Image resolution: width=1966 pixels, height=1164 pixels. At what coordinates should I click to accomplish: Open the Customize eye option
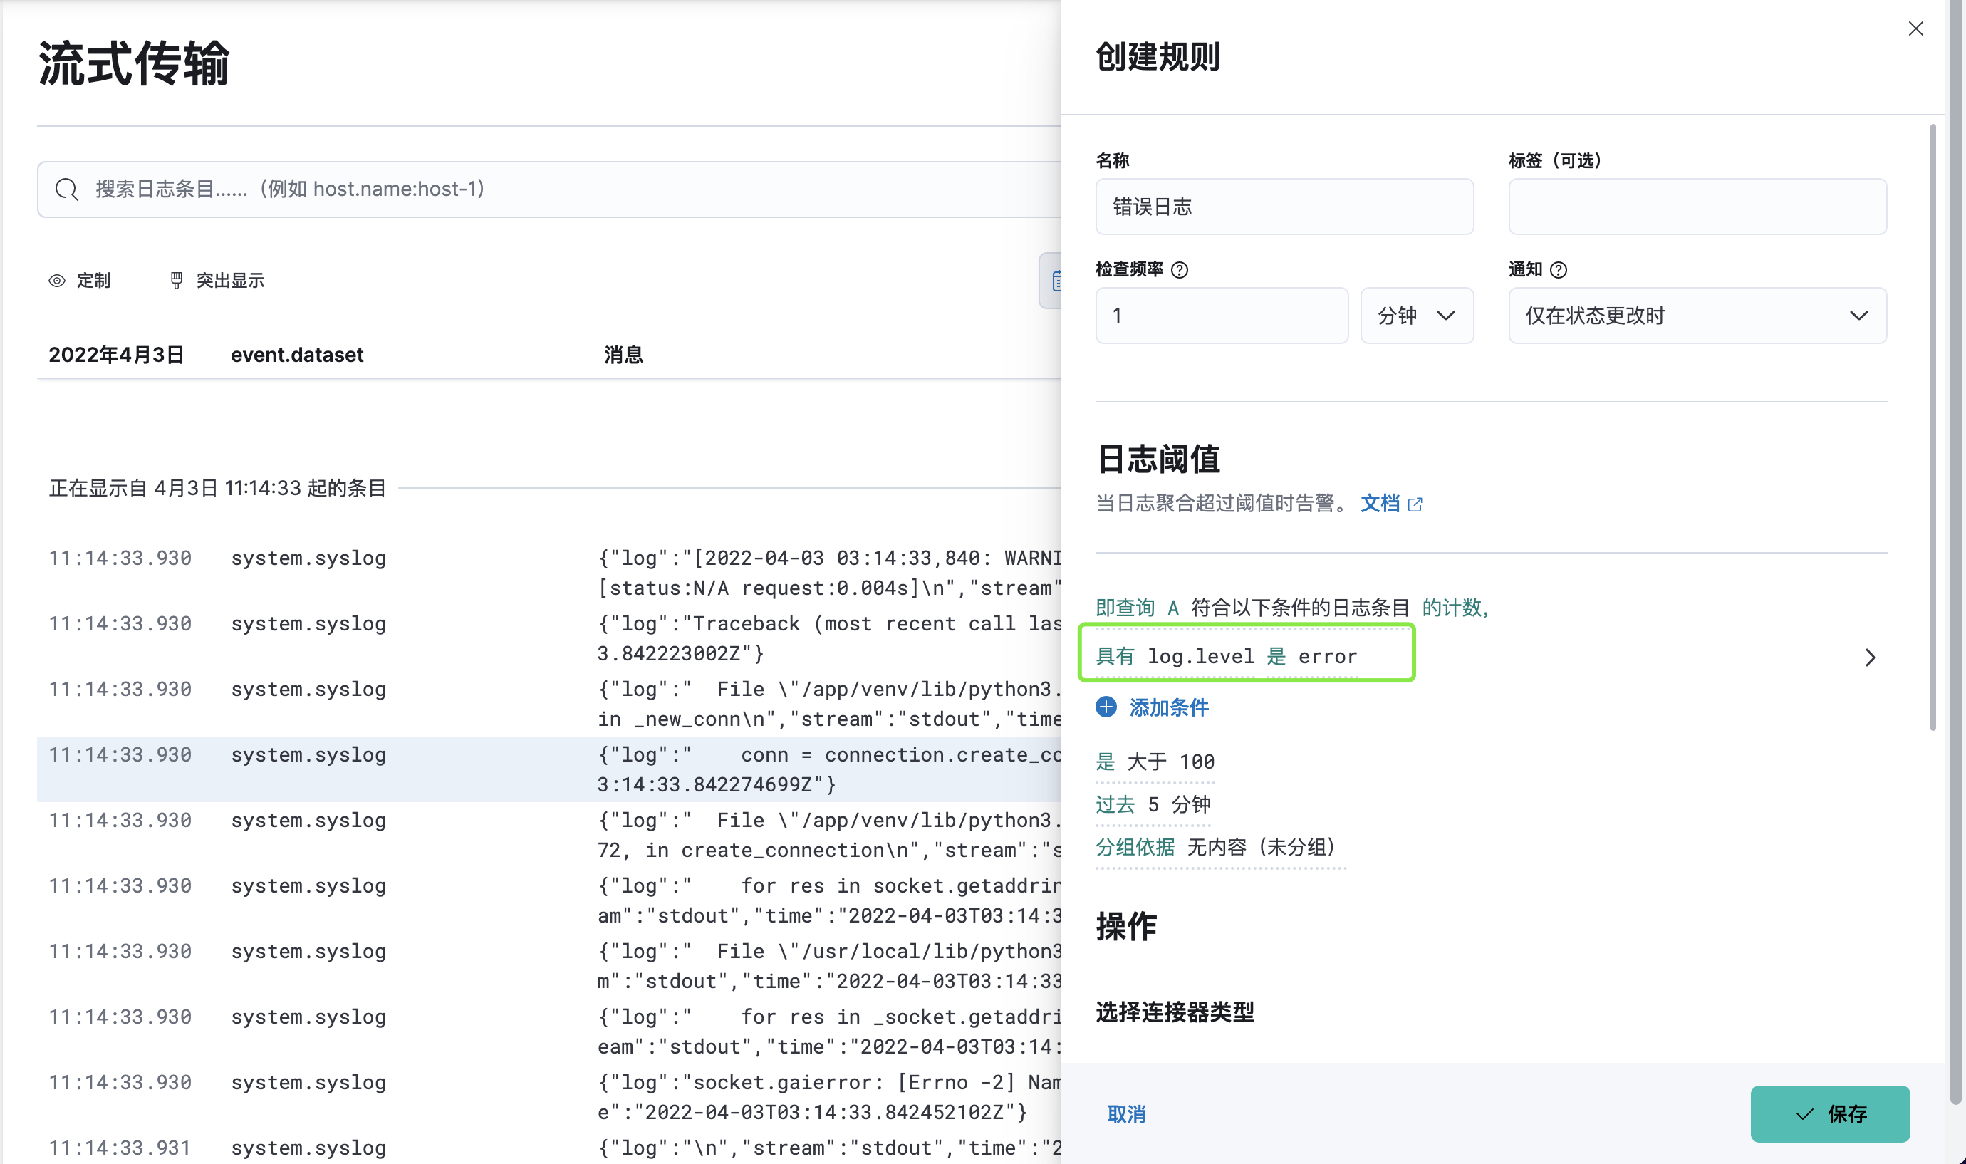[80, 281]
